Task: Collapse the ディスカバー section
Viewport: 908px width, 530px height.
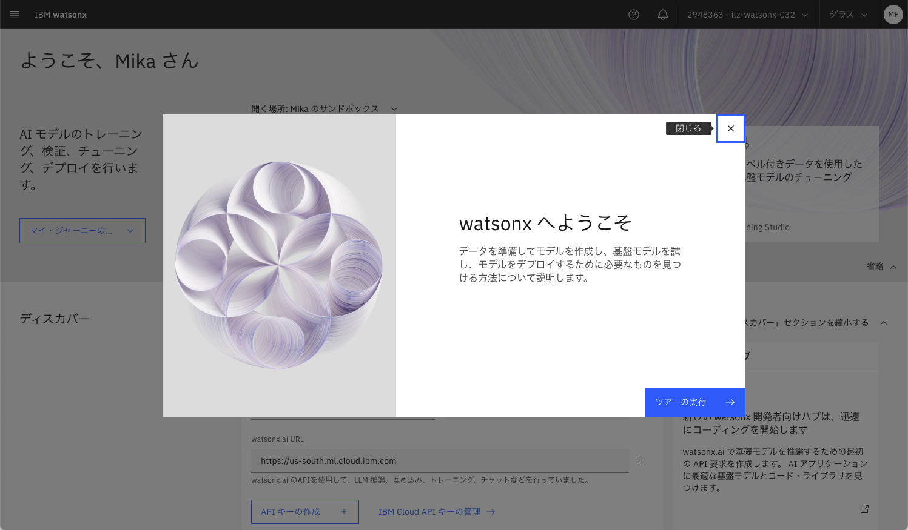Action: point(883,323)
